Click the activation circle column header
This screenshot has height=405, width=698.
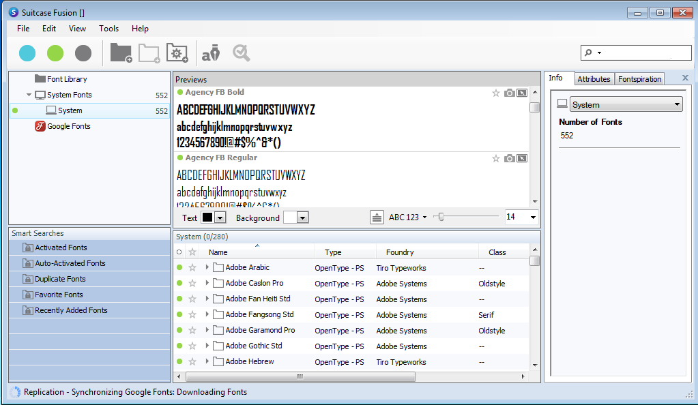coord(179,252)
